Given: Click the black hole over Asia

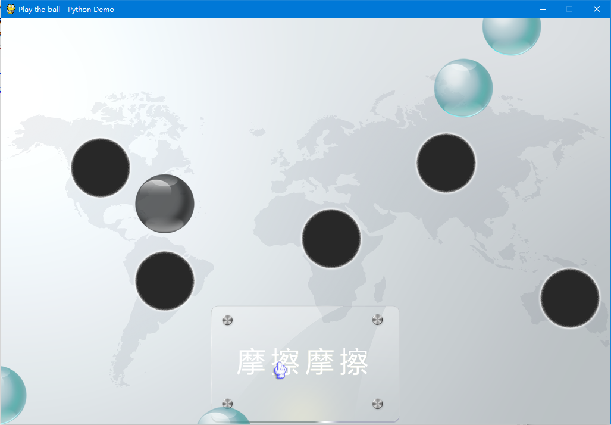Looking at the screenshot, I should (x=446, y=163).
